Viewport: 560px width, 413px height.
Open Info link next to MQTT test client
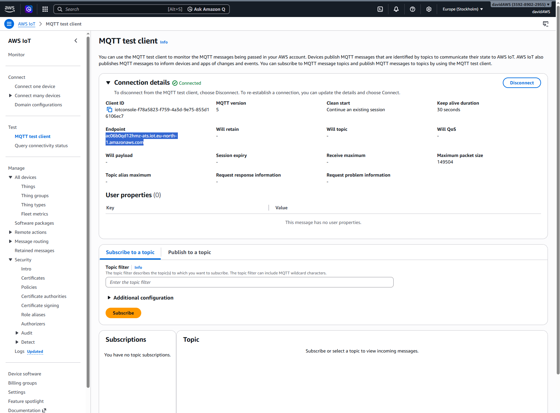164,42
